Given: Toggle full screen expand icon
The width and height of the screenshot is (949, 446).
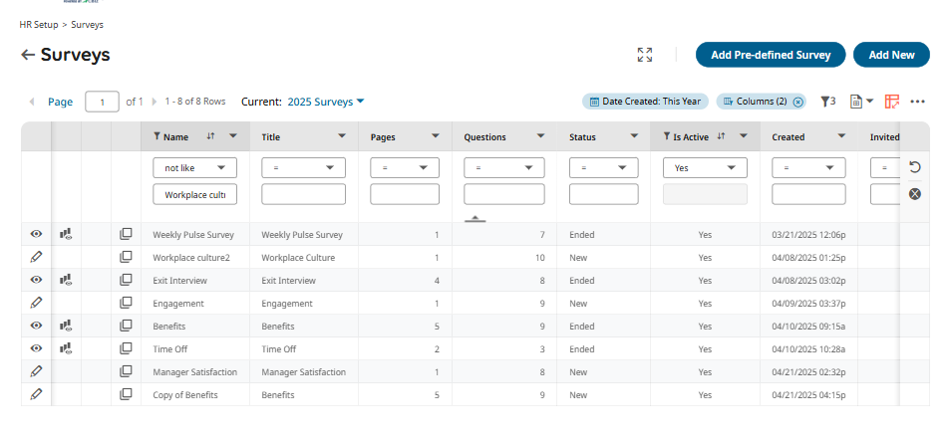Looking at the screenshot, I should click(x=645, y=55).
